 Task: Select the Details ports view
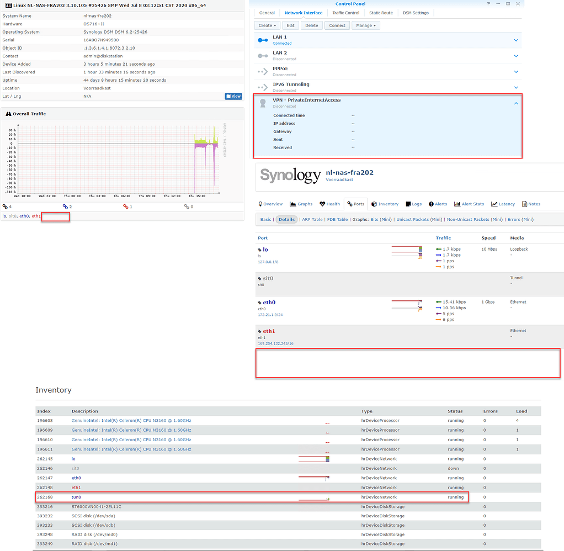(x=286, y=220)
